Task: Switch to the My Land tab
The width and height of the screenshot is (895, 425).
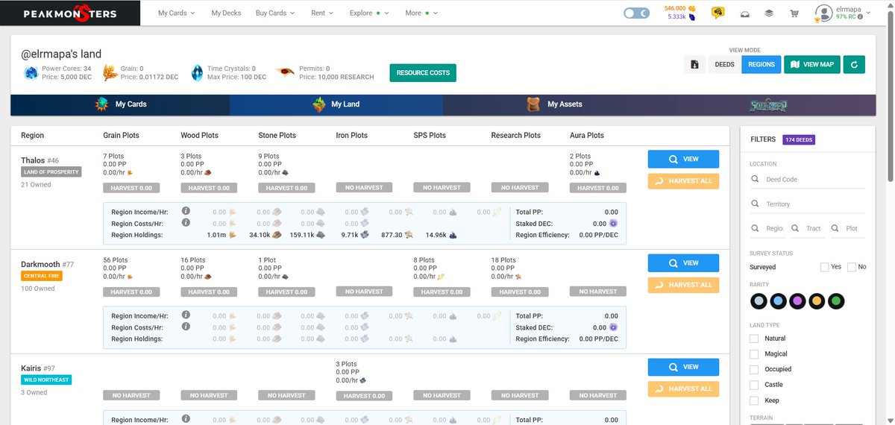Action: coord(336,104)
